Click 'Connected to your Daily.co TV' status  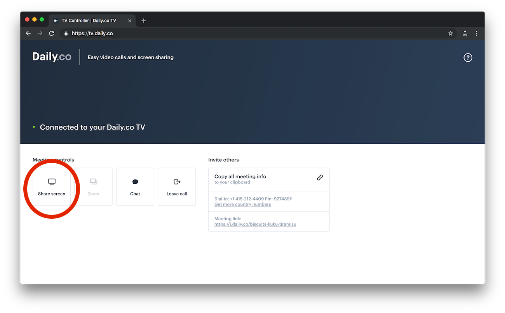(x=92, y=127)
